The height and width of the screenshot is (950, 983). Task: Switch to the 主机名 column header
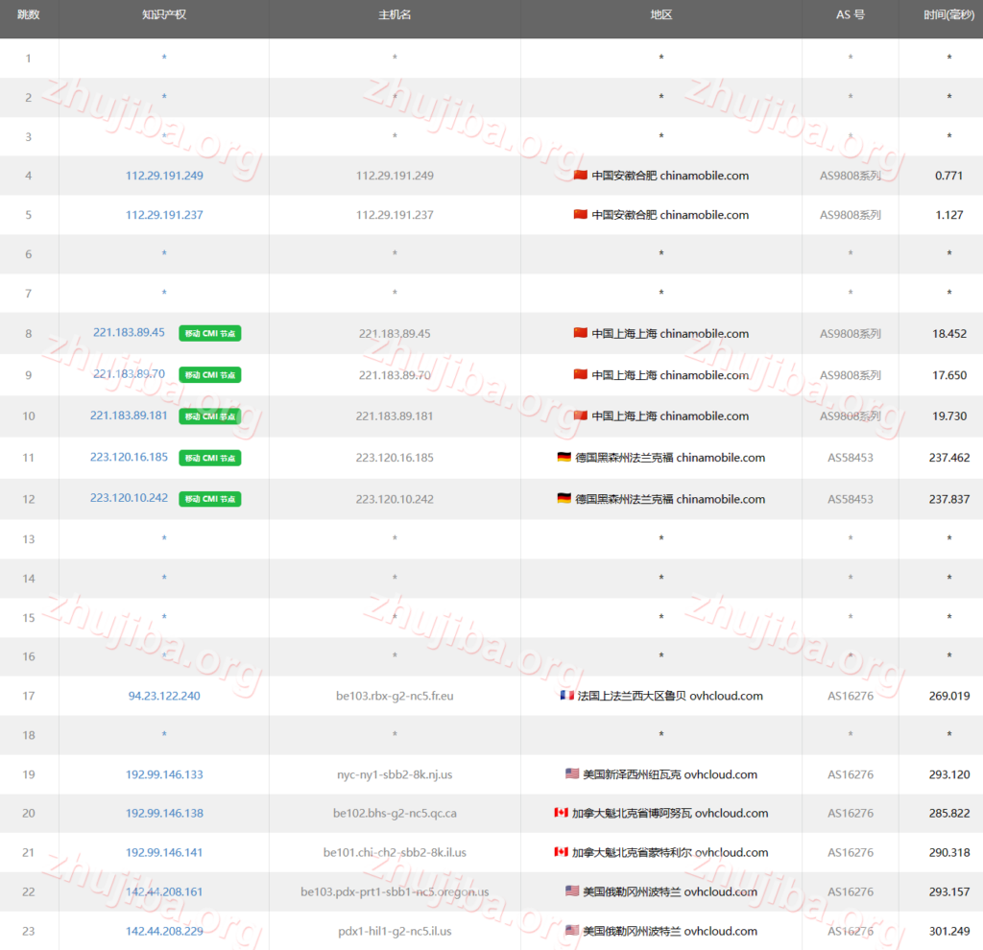click(x=395, y=15)
